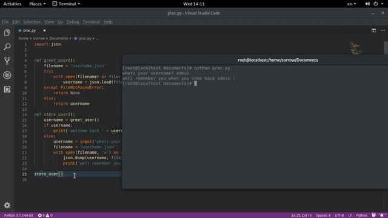Screen dimensions: 388x218
Task: Open the Search view in activity bar
Action: [x=7, y=47]
